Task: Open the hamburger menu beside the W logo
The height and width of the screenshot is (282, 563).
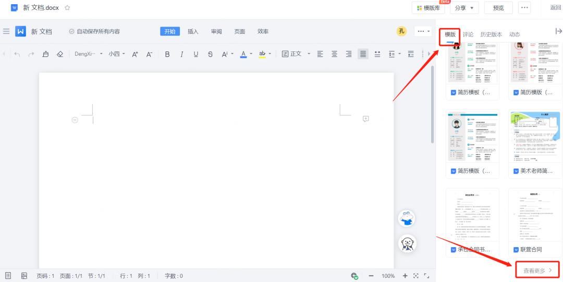Action: (6, 31)
